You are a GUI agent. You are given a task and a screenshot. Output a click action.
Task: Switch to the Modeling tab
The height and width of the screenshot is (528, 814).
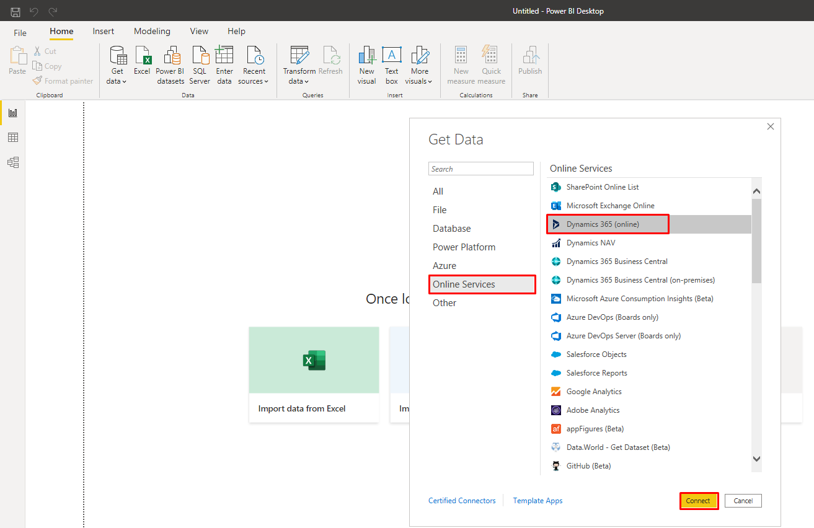click(x=152, y=31)
